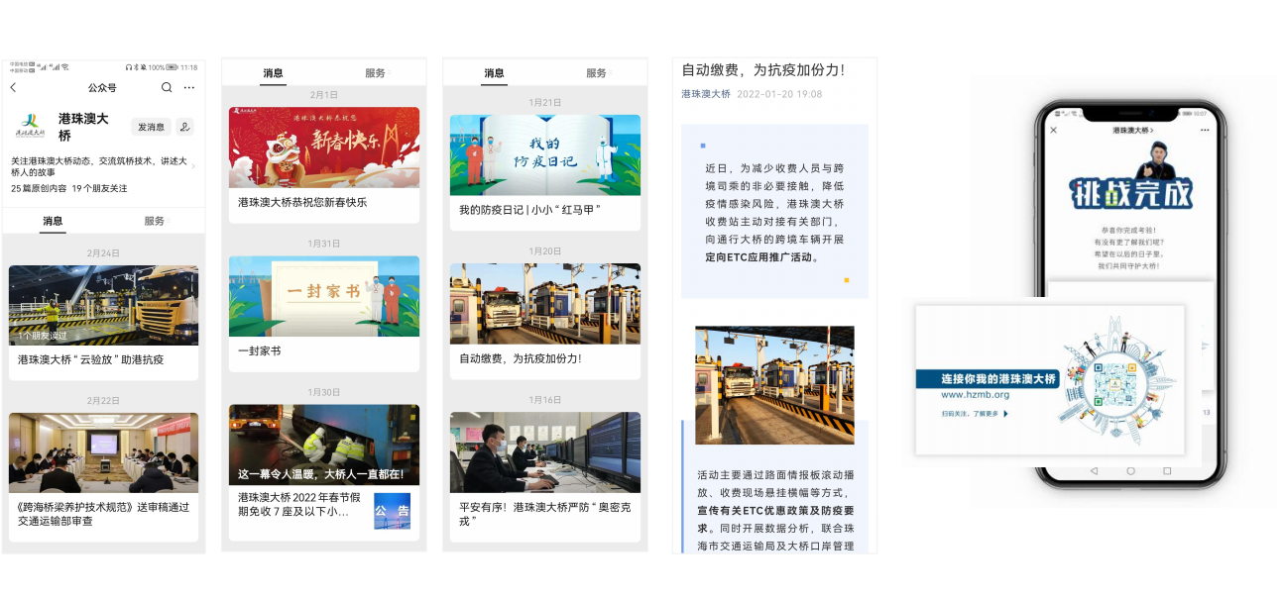Click the person icon next to 发消息
1283x598 pixels.
[185, 127]
